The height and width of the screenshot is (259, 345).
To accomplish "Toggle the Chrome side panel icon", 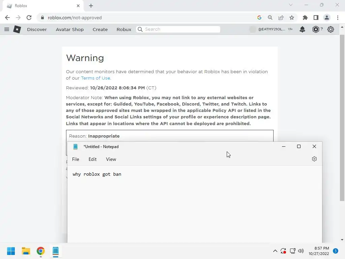I will (316, 18).
